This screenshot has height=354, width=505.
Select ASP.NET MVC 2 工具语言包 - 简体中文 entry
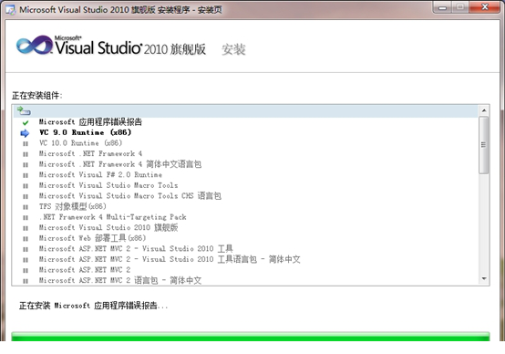point(170,259)
